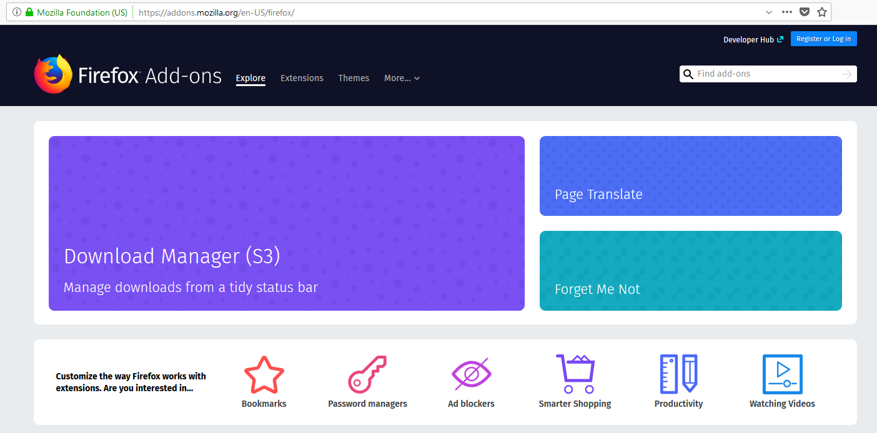Click the Productivity ruler and pencil icon
This screenshot has width=877, height=433.
(x=678, y=374)
